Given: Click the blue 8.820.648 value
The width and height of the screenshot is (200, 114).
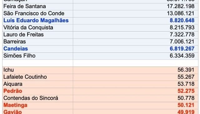Looking at the screenshot, I should (182, 21).
